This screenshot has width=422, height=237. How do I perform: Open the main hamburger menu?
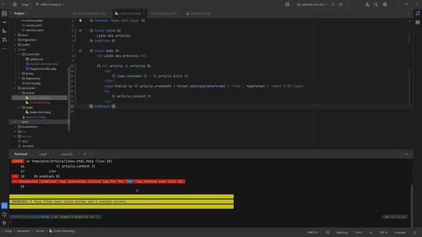click(x=15, y=5)
